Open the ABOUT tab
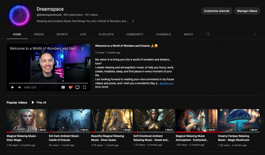 point(188,34)
